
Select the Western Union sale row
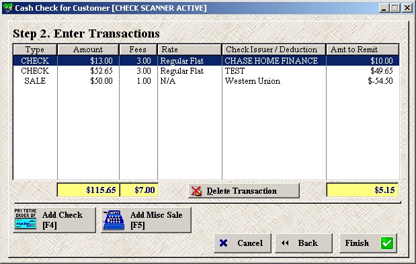tap(206, 81)
